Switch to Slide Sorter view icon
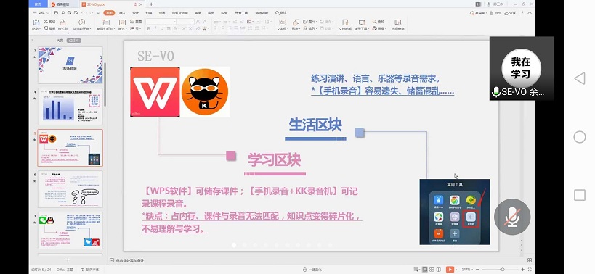This screenshot has height=274, width=595. (x=432, y=270)
